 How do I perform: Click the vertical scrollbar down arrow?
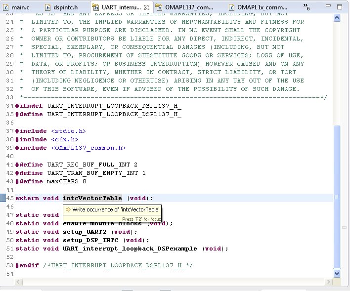tap(337, 273)
